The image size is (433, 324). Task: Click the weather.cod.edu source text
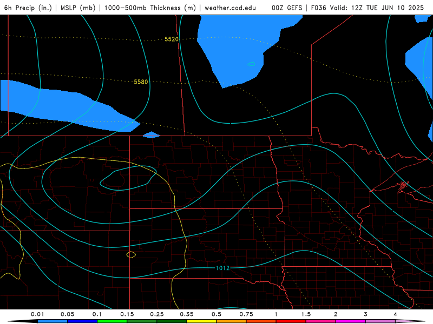230,8
